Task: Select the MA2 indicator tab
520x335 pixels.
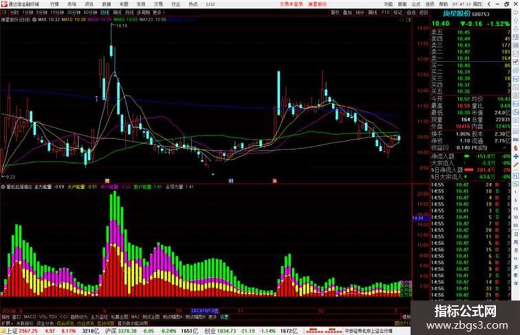Action: pos(135,317)
